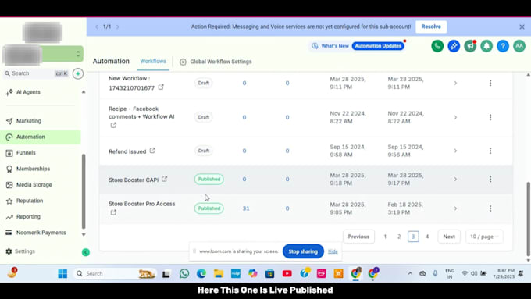Open more options for Refund Issued

click(x=490, y=151)
